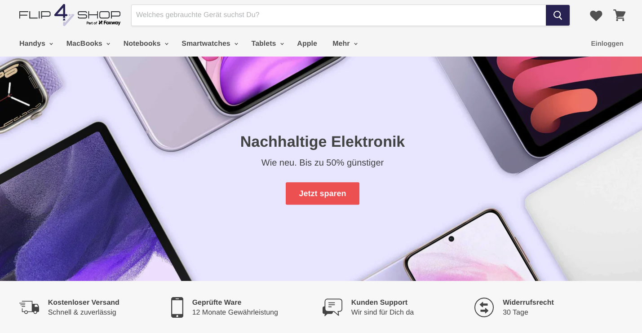Click the magnifier search button
Image resolution: width=642 pixels, height=333 pixels.
click(x=558, y=15)
